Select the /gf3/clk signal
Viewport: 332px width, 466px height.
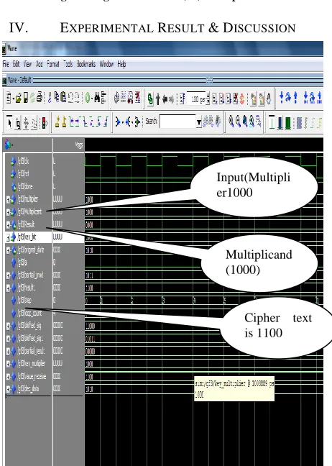[x=23, y=161]
